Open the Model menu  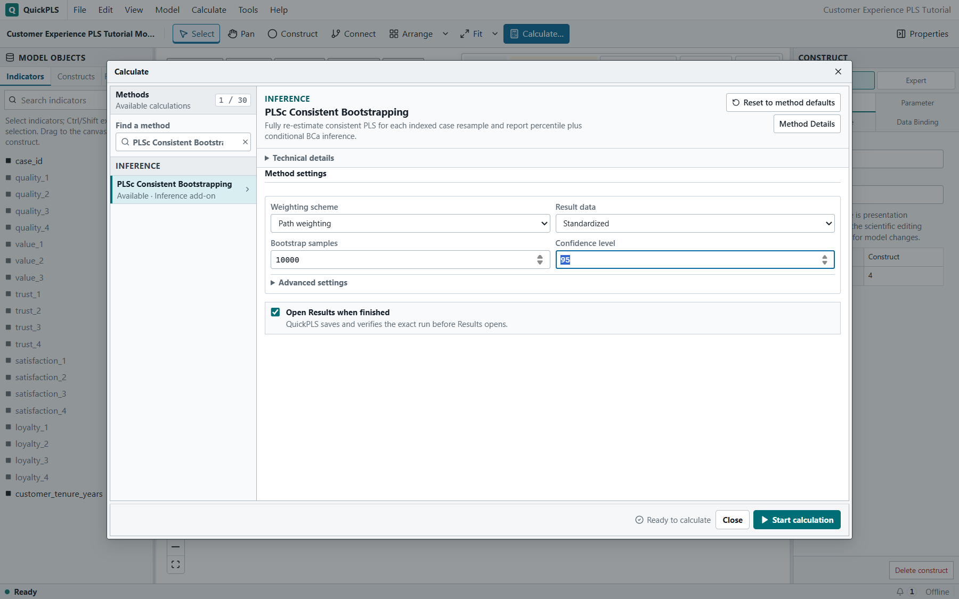pyautogui.click(x=167, y=10)
